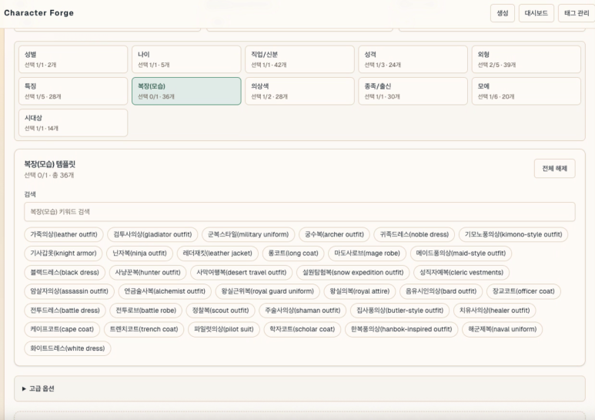Select the 성별 category card
This screenshot has height=420, width=595.
click(x=72, y=59)
